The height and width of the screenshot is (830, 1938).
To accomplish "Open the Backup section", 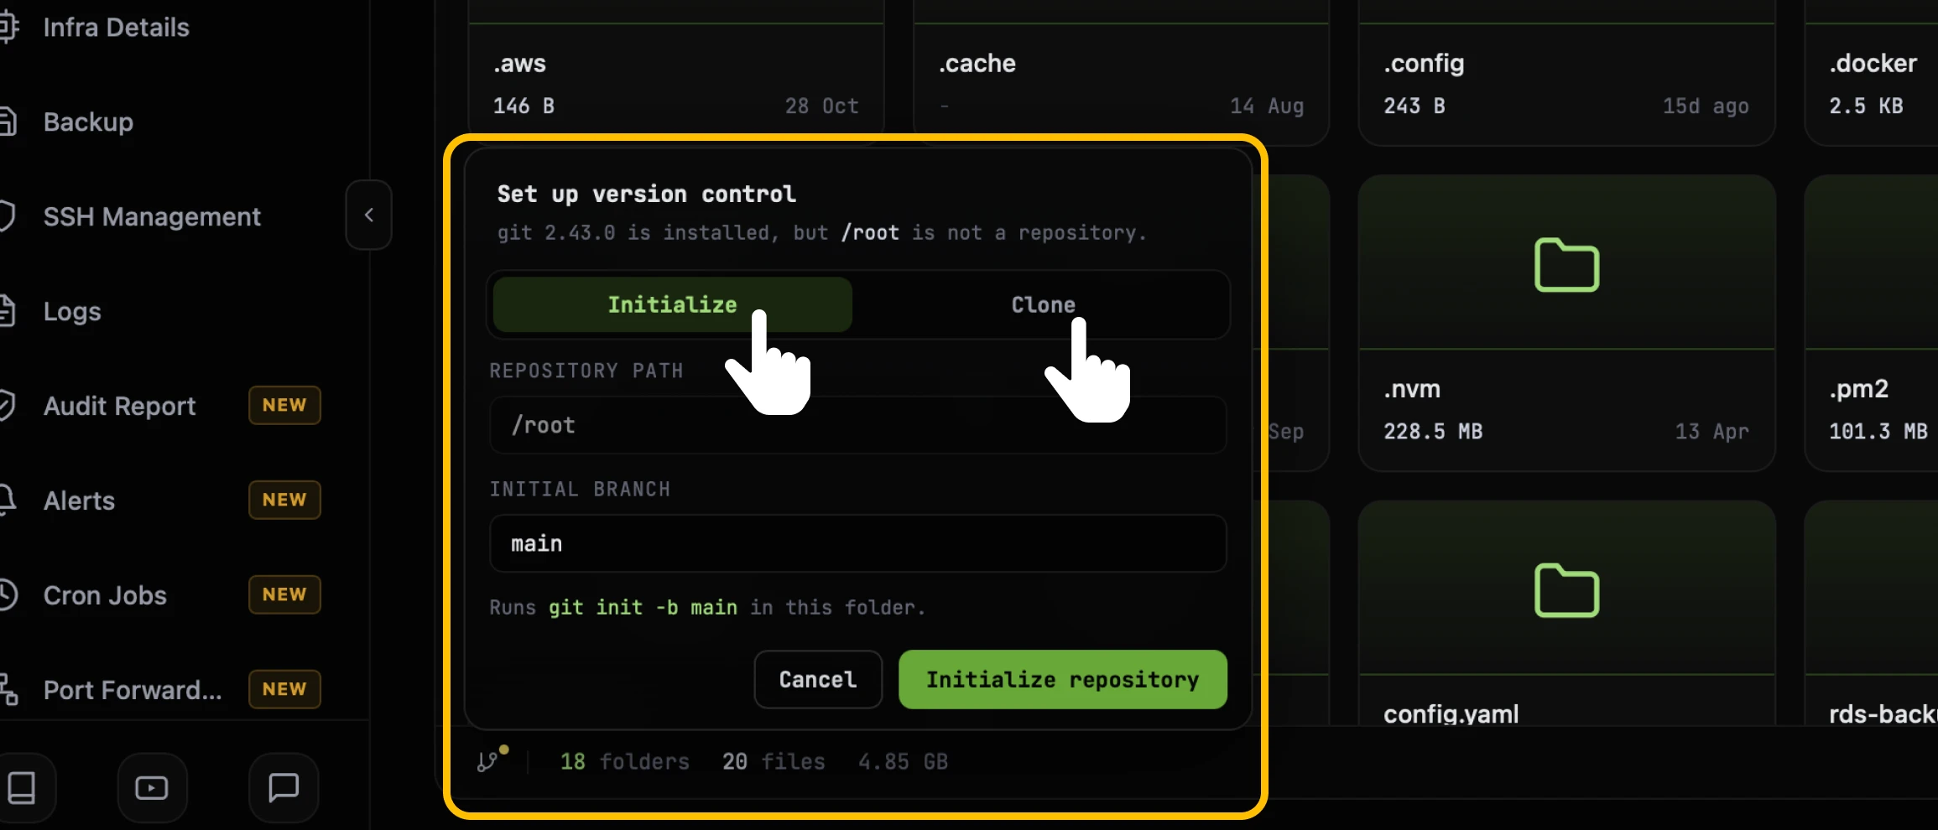I will click(x=88, y=122).
